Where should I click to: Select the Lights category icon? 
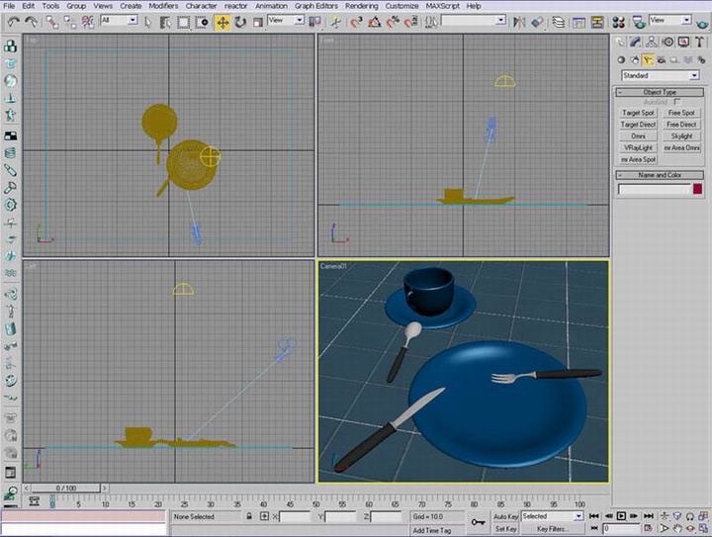click(x=648, y=59)
